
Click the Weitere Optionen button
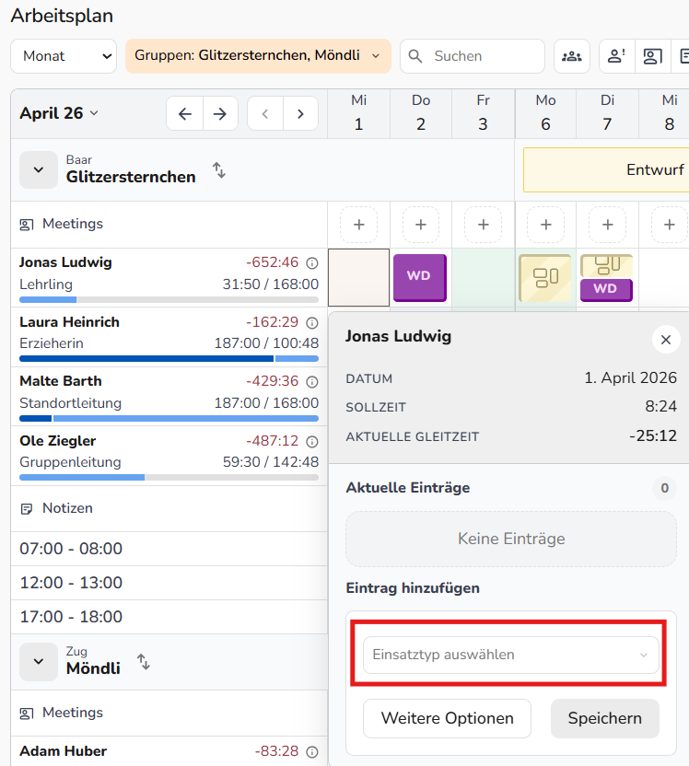(447, 718)
